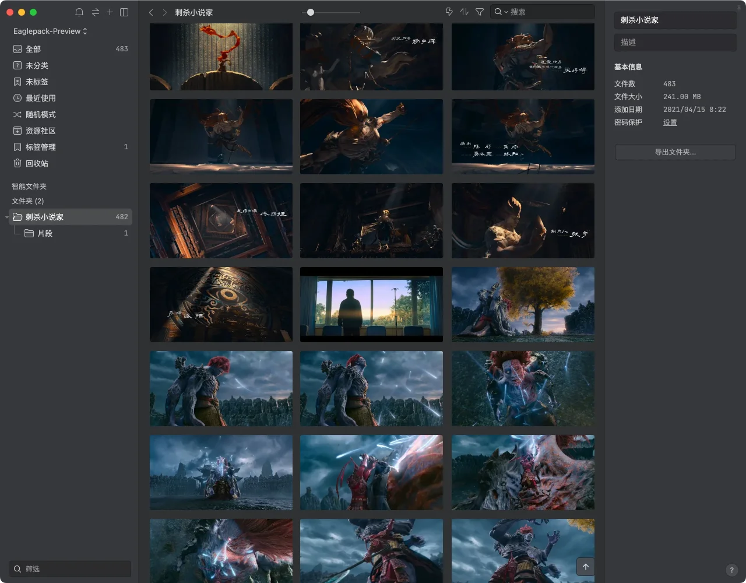Click the 未分类 question mark icon
The height and width of the screenshot is (583, 746).
coord(17,65)
